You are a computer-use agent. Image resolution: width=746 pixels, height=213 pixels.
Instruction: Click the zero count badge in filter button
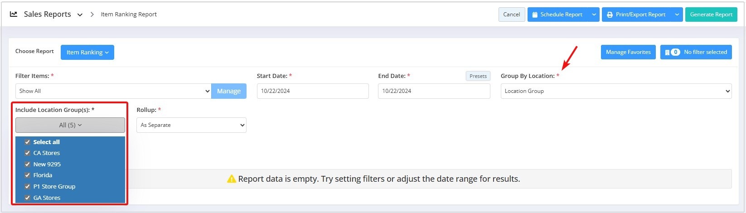(675, 52)
